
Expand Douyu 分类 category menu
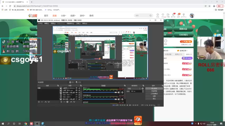pyautogui.click(x=64, y=16)
